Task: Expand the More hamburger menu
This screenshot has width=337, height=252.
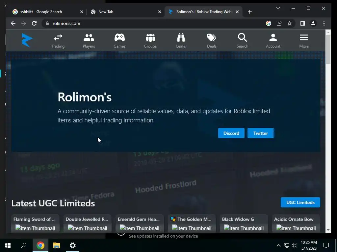Action: [x=304, y=41]
